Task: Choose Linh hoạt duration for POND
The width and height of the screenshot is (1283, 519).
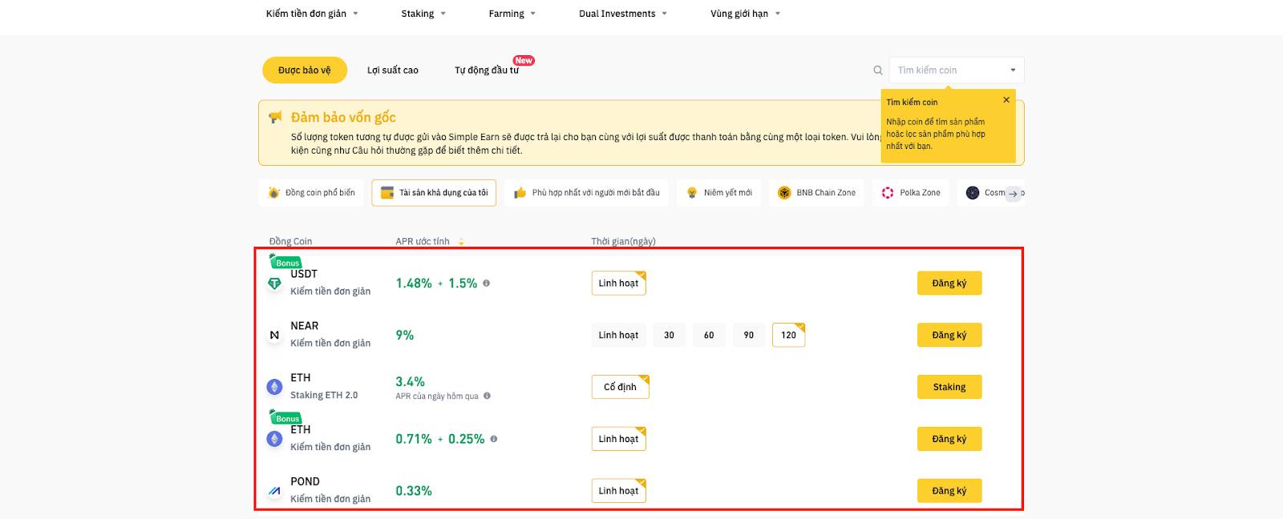Action: 619,491
